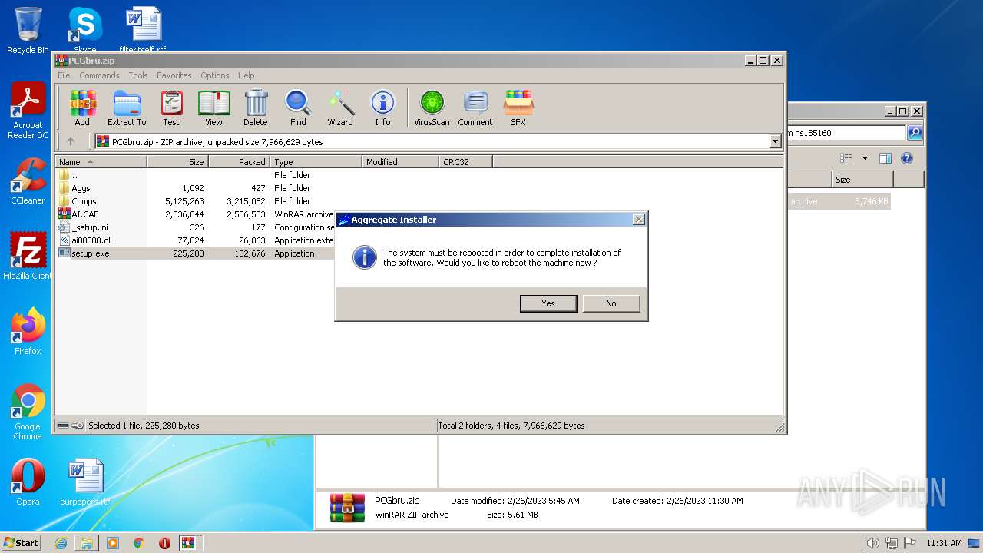Open the Recycle Bin desktop icon
Screen dimensions: 983x553
click(x=28, y=31)
